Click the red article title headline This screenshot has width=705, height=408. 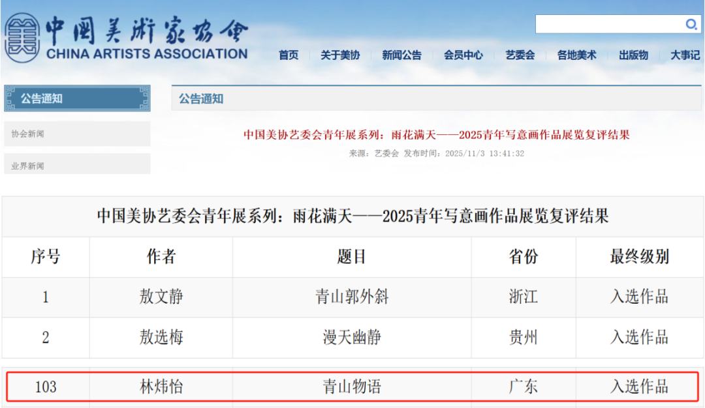pyautogui.click(x=436, y=135)
